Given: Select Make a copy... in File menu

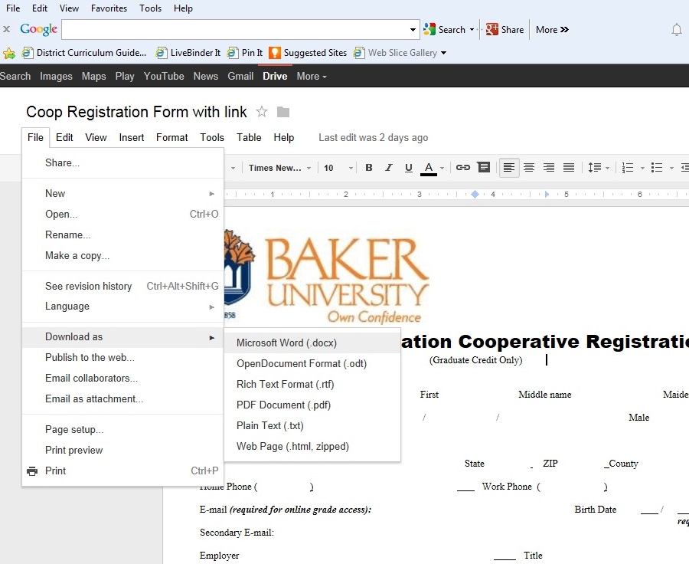Looking at the screenshot, I should [123, 256].
